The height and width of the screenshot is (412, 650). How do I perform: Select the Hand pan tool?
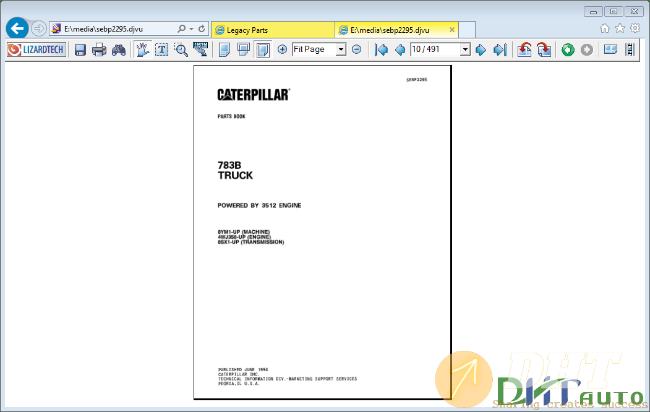pyautogui.click(x=143, y=49)
